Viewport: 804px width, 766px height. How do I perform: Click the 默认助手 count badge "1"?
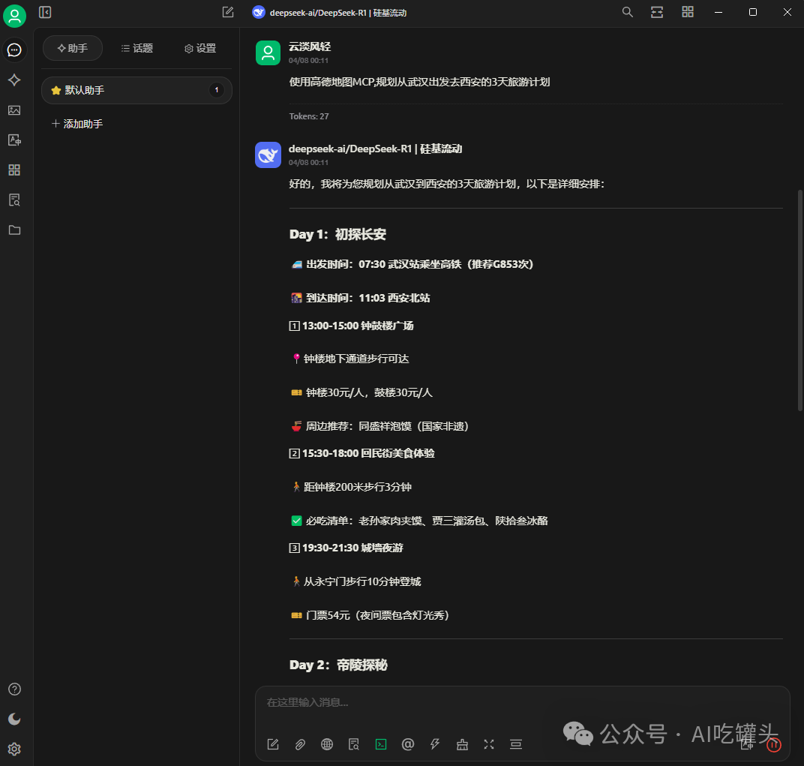coord(217,90)
